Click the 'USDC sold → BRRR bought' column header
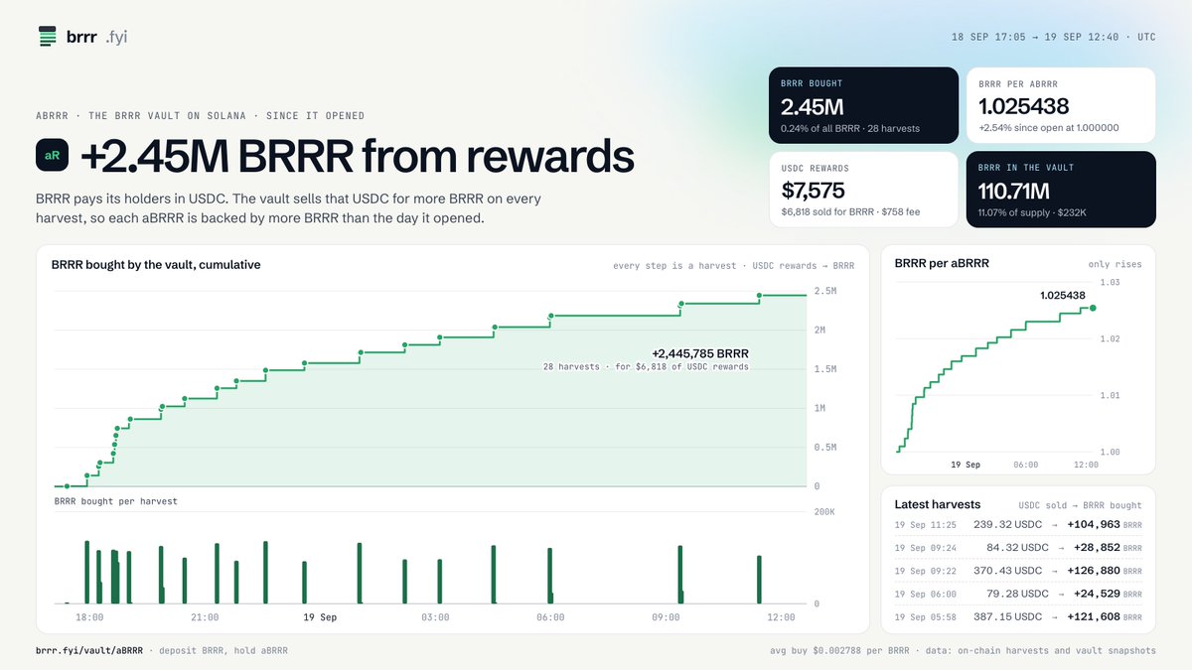This screenshot has width=1192, height=670. 1080,505
